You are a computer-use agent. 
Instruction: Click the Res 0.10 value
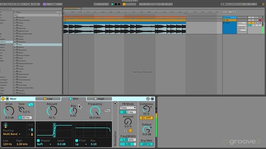pyautogui.click(x=94, y=144)
